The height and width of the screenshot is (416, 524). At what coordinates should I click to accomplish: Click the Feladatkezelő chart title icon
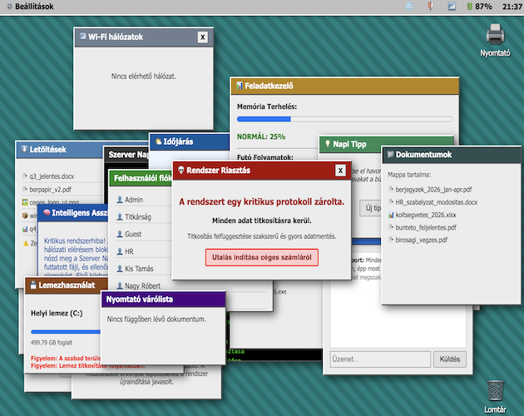[240, 86]
